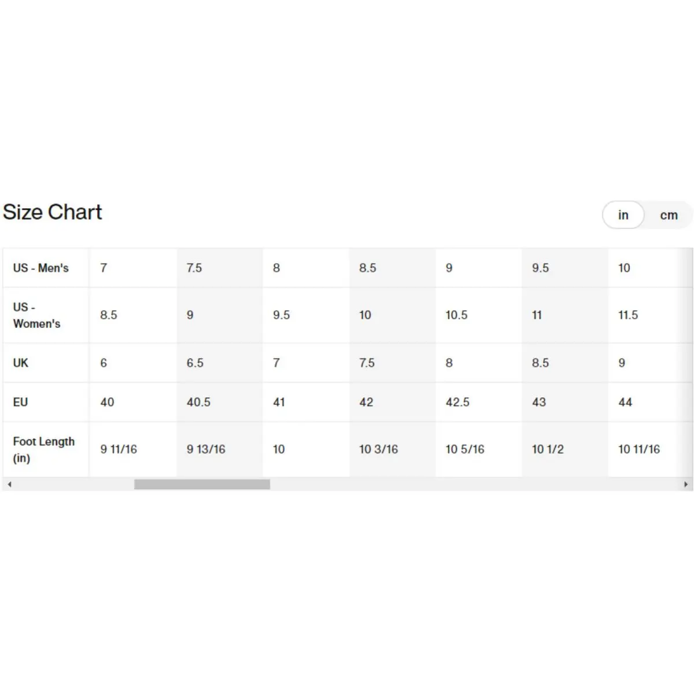Click the foot length 10 3/16 cell
This screenshot has width=694, height=694.
pos(392,449)
